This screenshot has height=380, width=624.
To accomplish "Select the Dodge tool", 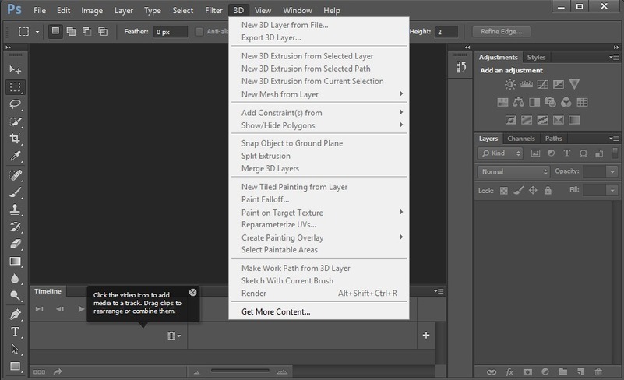I will point(15,295).
